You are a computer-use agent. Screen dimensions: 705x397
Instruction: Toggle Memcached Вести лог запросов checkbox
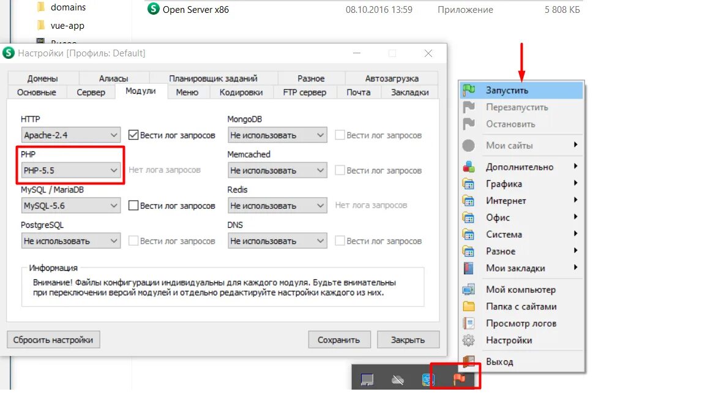pos(340,170)
